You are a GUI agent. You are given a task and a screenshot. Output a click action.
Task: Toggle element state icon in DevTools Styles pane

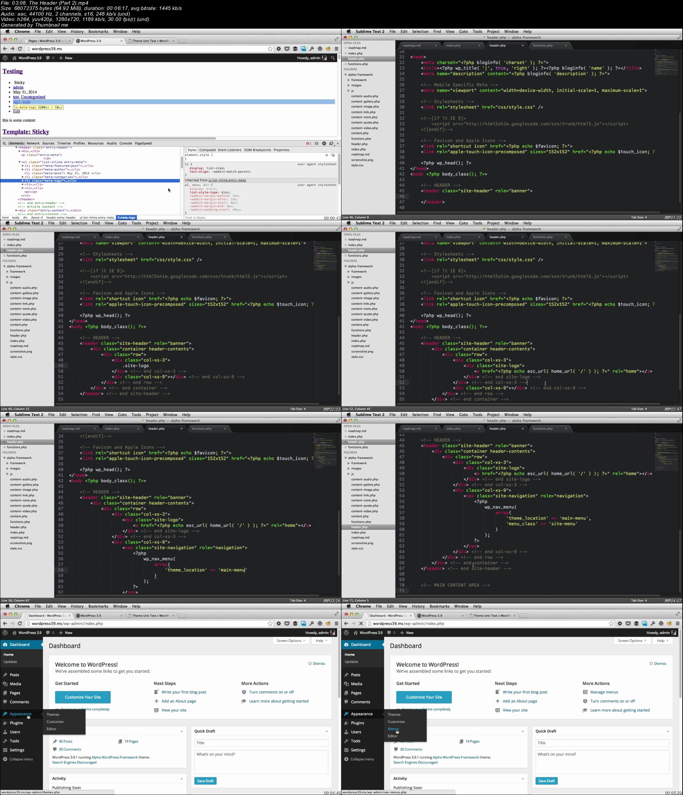[x=333, y=155]
